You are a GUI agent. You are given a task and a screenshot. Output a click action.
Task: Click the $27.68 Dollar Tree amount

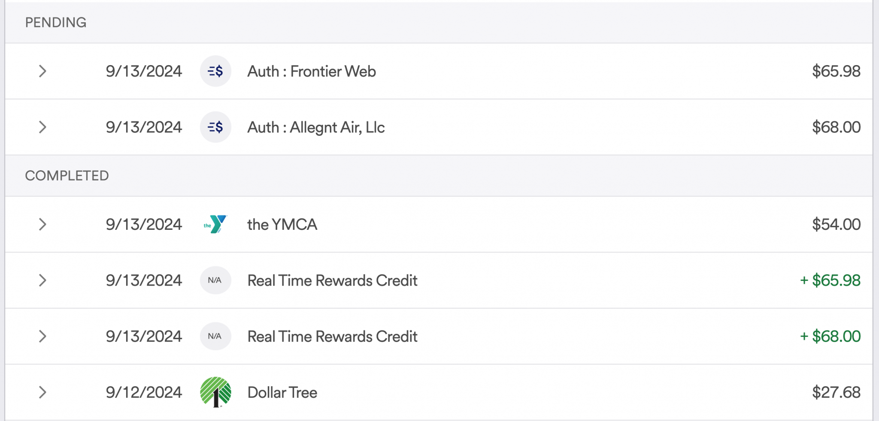836,392
